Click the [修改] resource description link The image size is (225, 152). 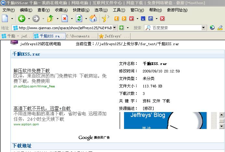[x=148, y=108]
